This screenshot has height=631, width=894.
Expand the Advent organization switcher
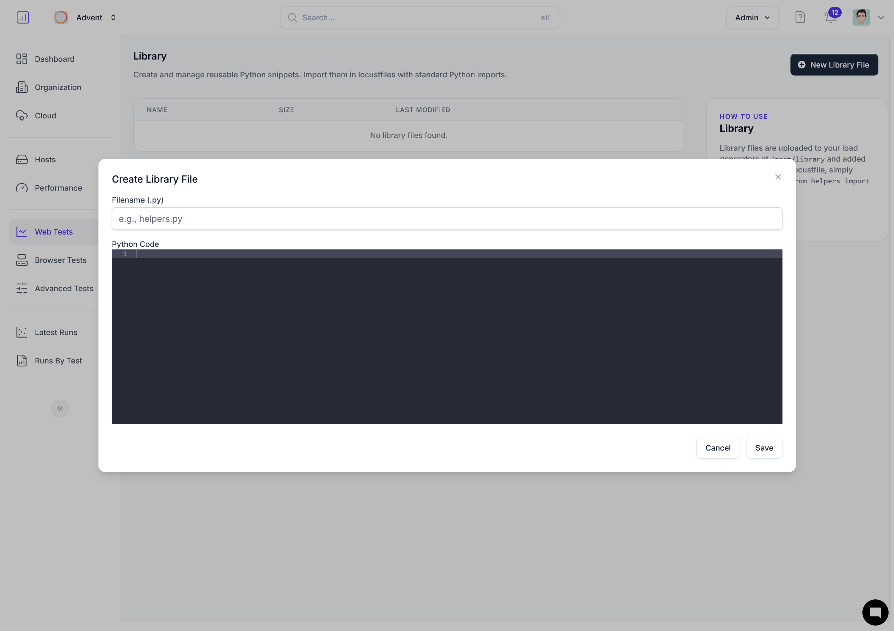[113, 17]
